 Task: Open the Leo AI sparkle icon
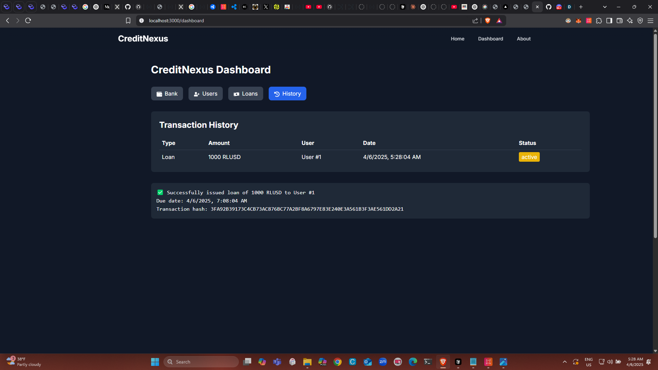[630, 21]
